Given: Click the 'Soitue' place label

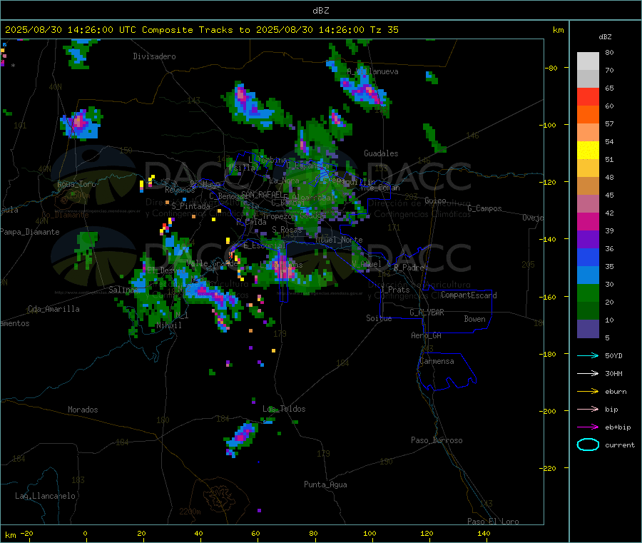Looking at the screenshot, I should click(x=379, y=318).
